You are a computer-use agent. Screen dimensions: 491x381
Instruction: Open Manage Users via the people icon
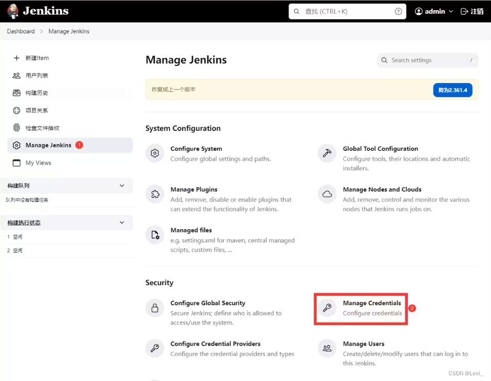(x=327, y=349)
